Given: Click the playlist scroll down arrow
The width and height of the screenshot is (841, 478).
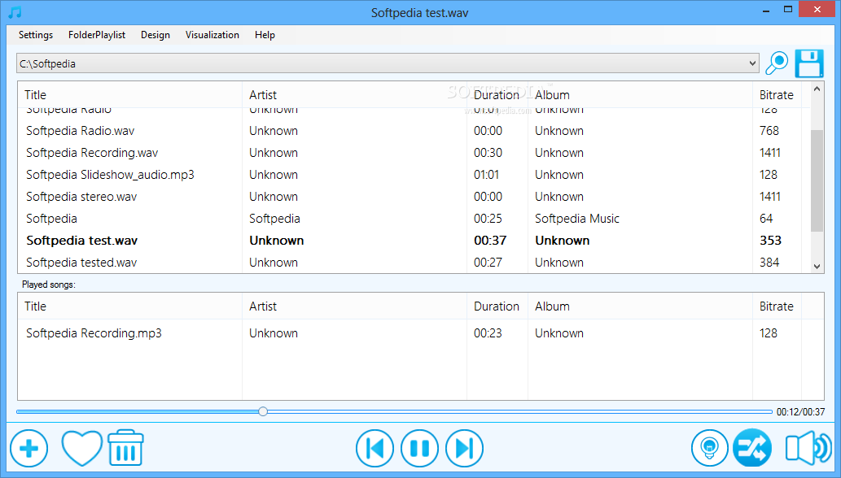Looking at the screenshot, I should tap(817, 266).
